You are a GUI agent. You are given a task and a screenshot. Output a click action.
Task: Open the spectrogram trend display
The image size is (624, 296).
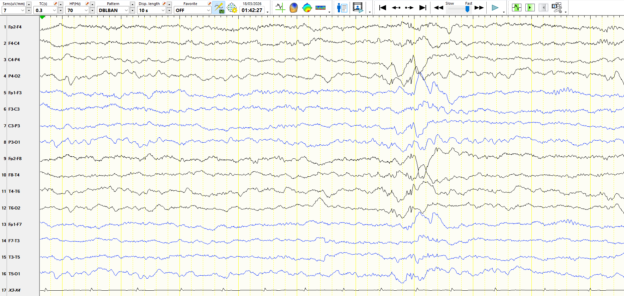click(x=321, y=7)
